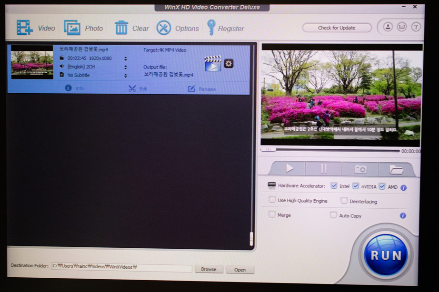Enable Use High Quality Engine
Viewport: 439px width, 292px height.
[x=272, y=200]
